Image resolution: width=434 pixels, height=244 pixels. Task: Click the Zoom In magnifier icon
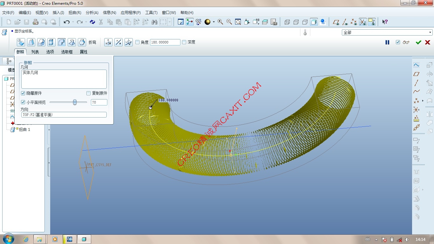click(220, 22)
